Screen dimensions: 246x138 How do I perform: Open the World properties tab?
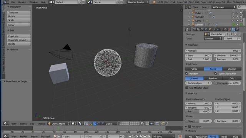[x=206, y=29]
